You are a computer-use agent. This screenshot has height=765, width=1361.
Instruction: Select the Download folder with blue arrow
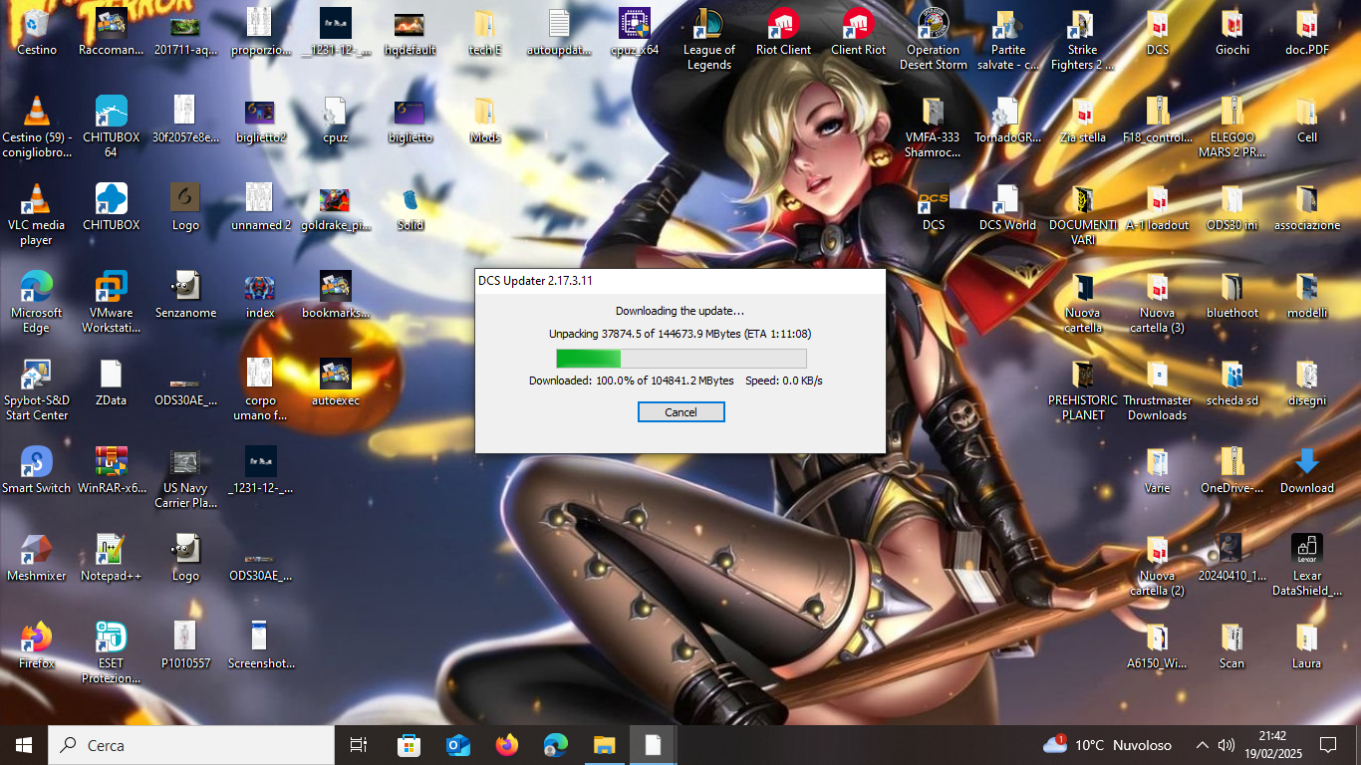[1306, 469]
